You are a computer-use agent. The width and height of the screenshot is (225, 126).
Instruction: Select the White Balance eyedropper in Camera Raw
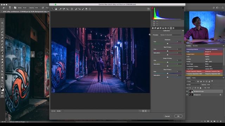60,9
